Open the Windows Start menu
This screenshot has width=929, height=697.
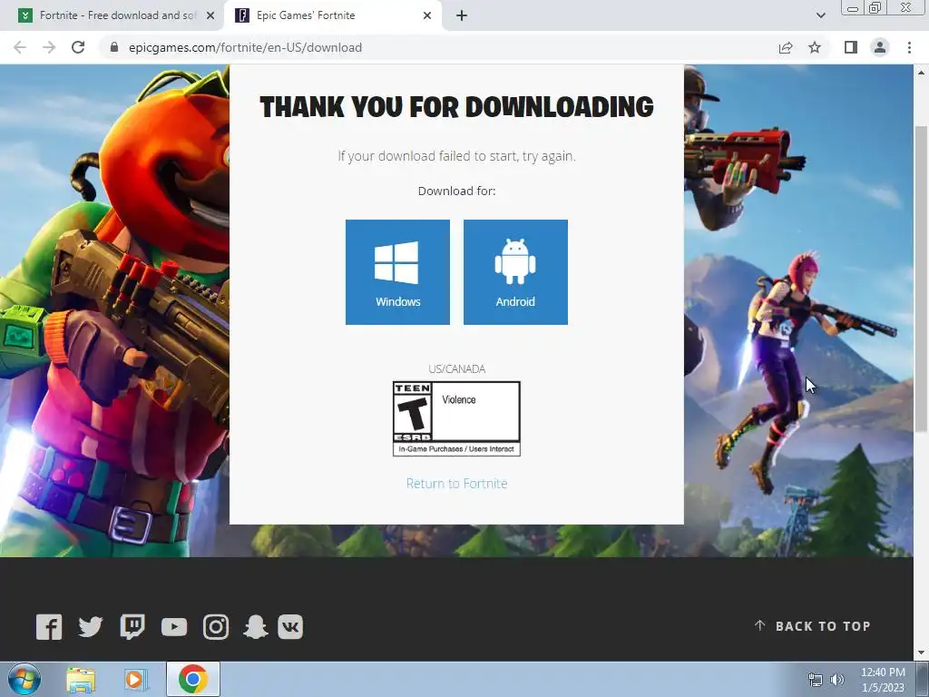24,679
